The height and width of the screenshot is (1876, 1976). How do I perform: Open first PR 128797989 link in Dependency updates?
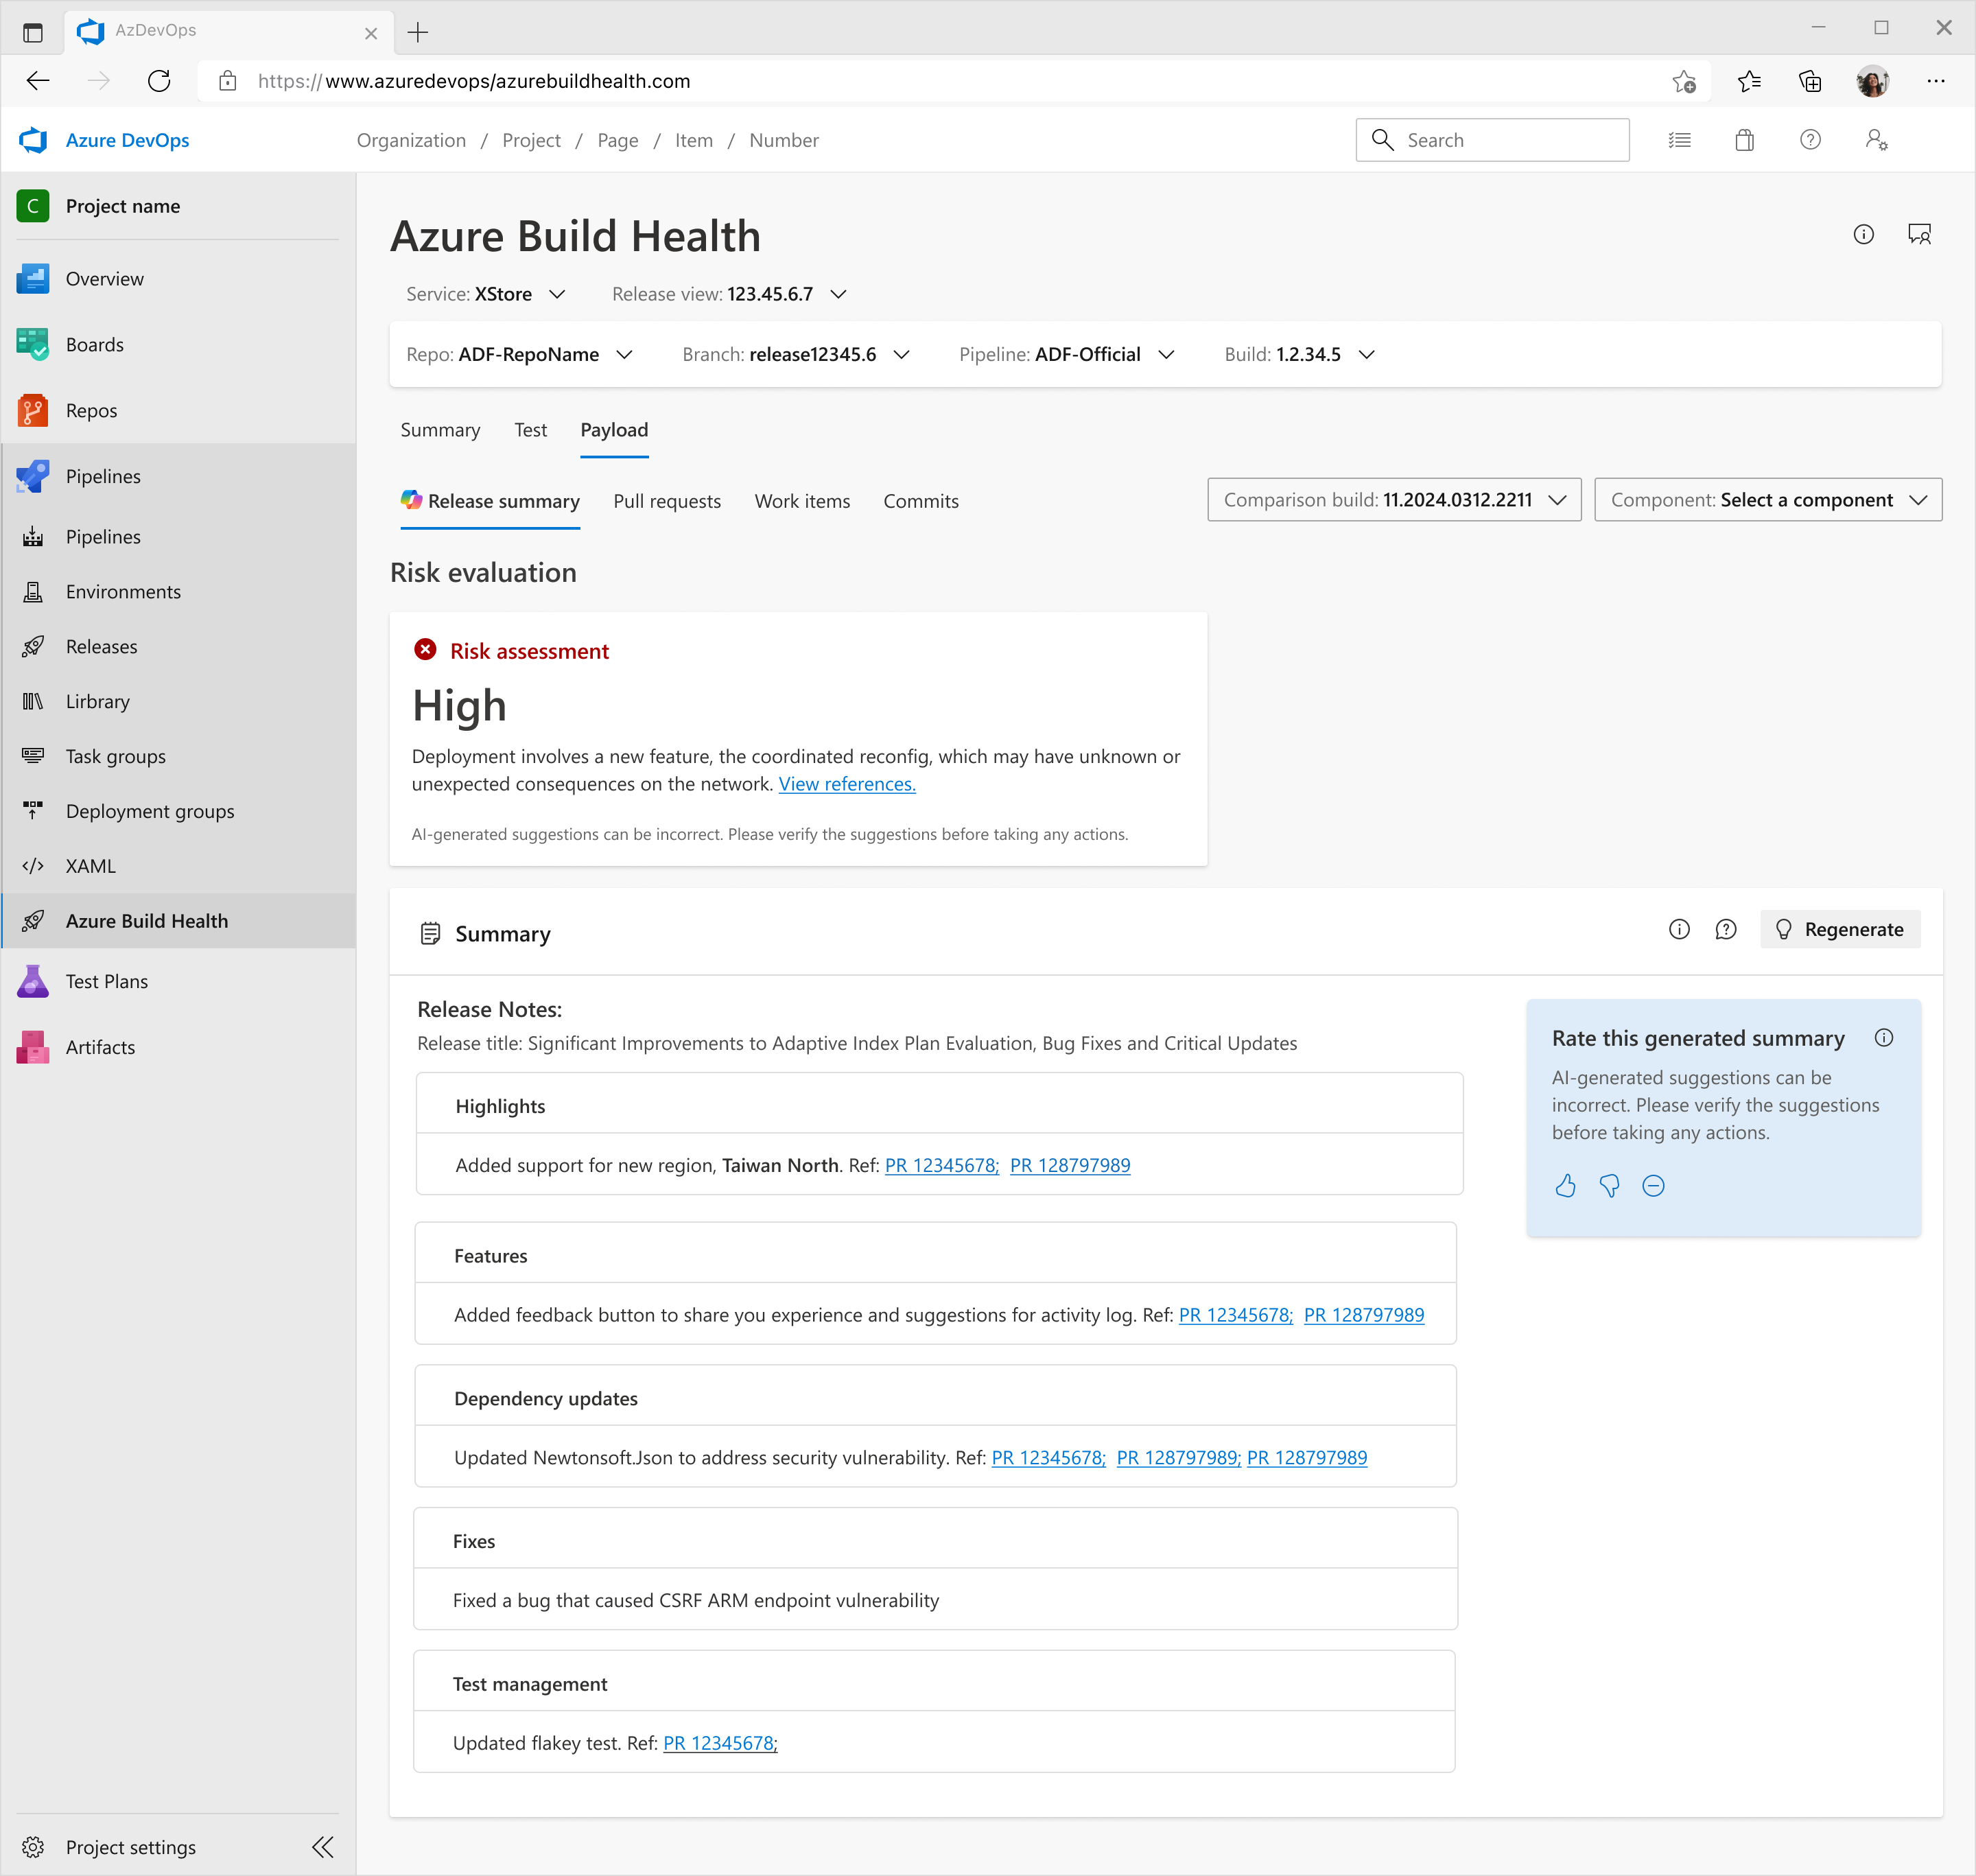(1179, 1459)
